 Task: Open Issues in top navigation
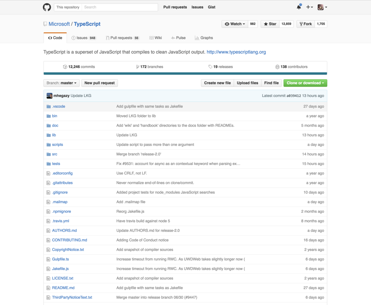197,7
